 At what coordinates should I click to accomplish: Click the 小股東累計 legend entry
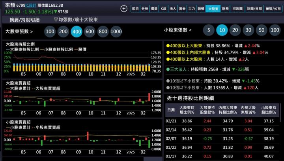pos(18,127)
